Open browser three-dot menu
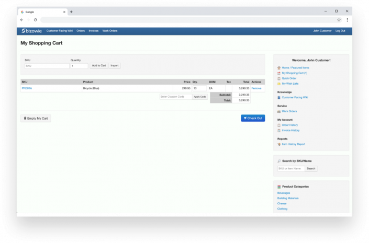Viewport: 369px width, 243px height. pos(348,20)
